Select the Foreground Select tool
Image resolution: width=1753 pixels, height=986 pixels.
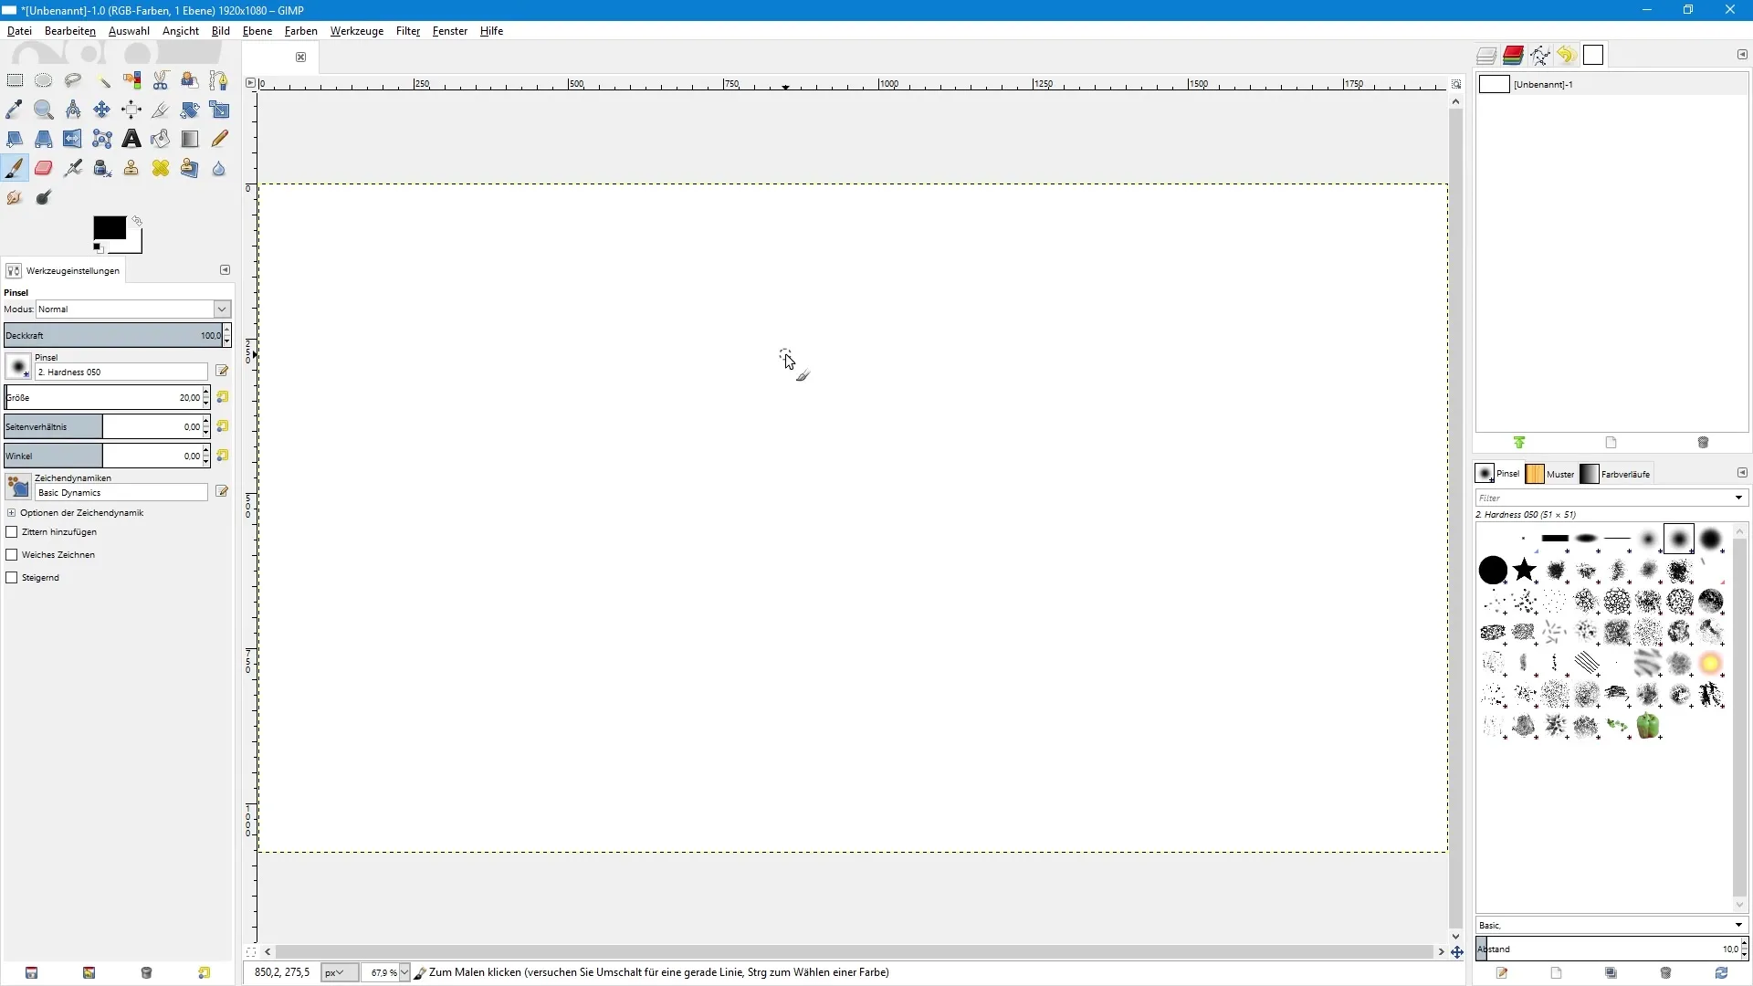[x=190, y=80]
